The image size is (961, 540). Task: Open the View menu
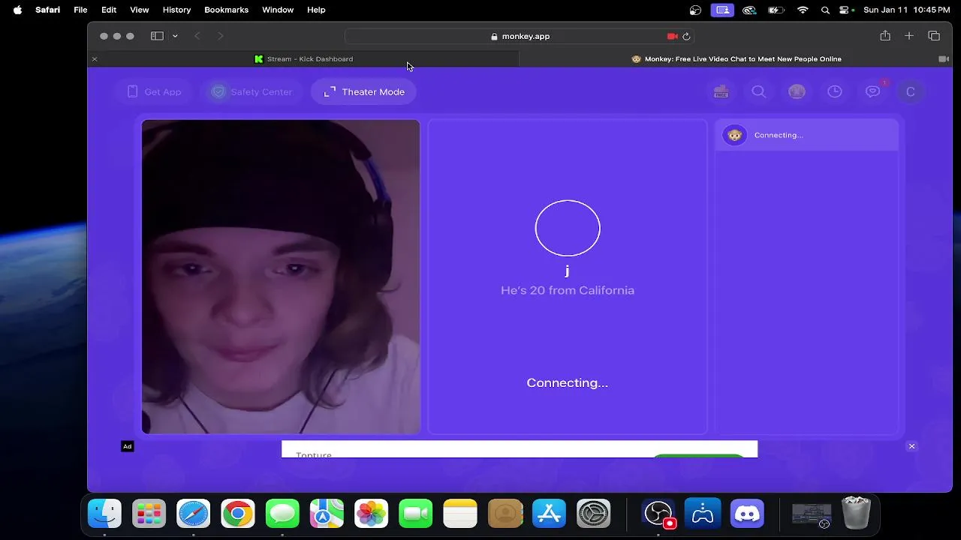[140, 10]
